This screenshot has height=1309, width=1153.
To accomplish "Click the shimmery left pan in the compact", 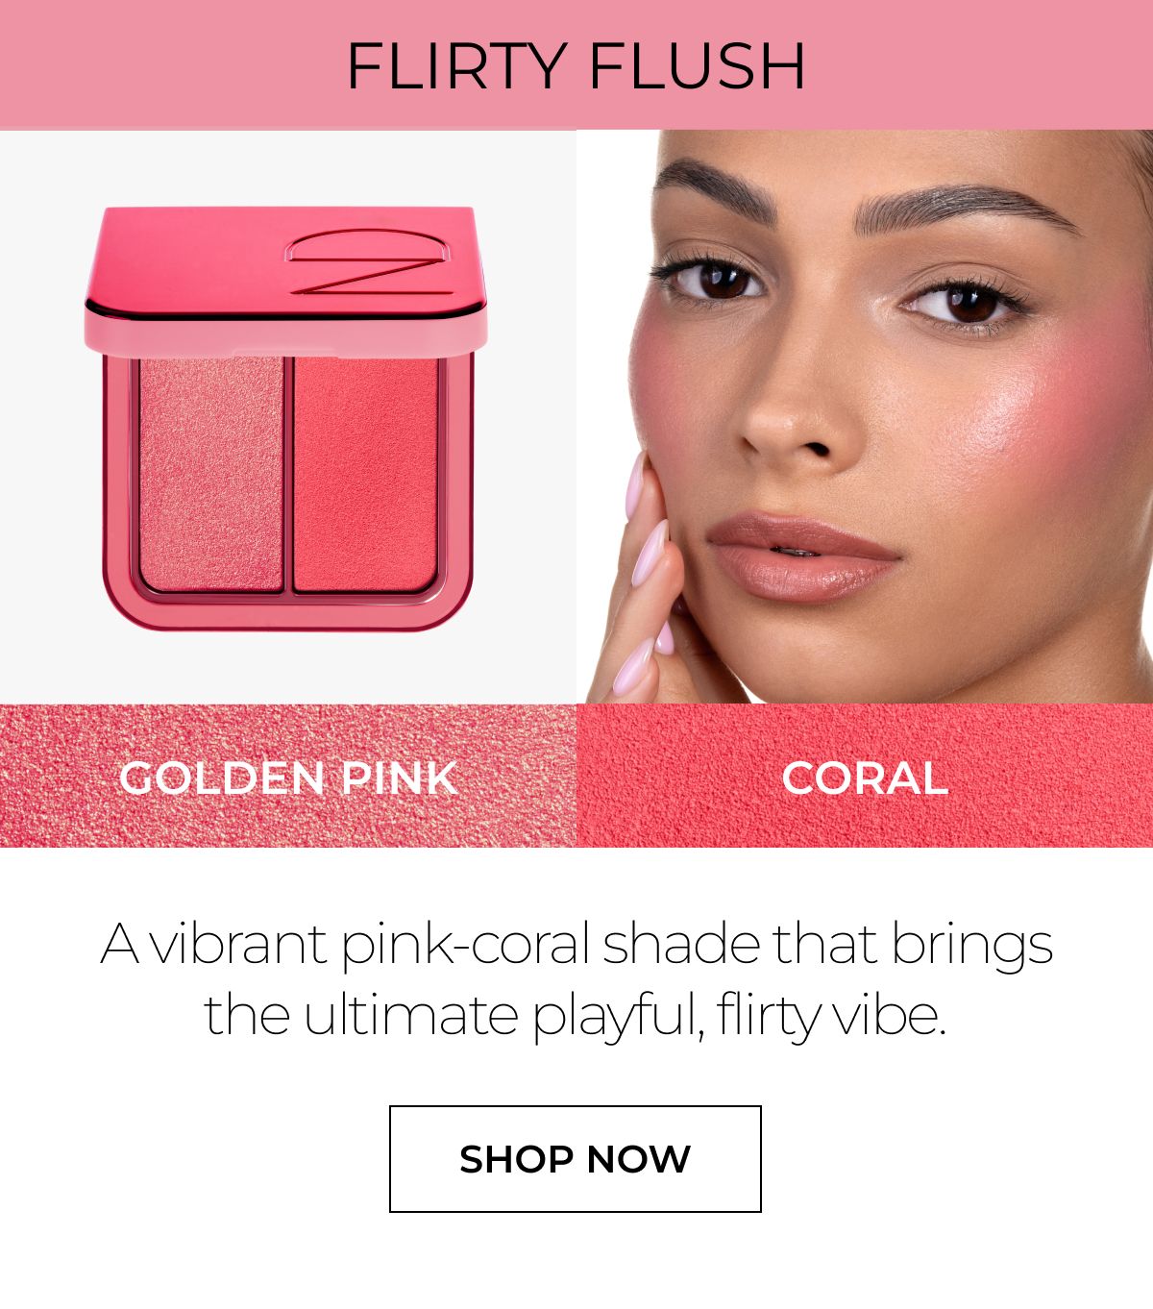I will point(211,474).
